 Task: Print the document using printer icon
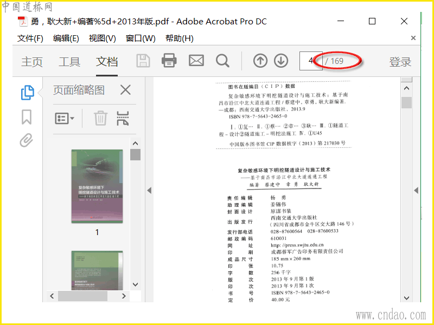169,60
